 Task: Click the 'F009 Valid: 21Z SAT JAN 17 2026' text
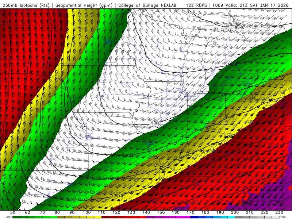click(250, 5)
